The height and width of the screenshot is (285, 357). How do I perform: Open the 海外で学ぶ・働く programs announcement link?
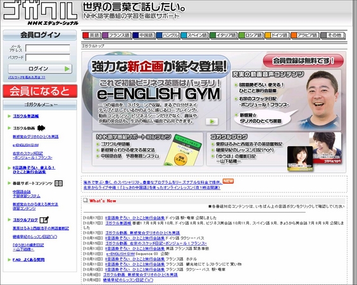coord(153,182)
